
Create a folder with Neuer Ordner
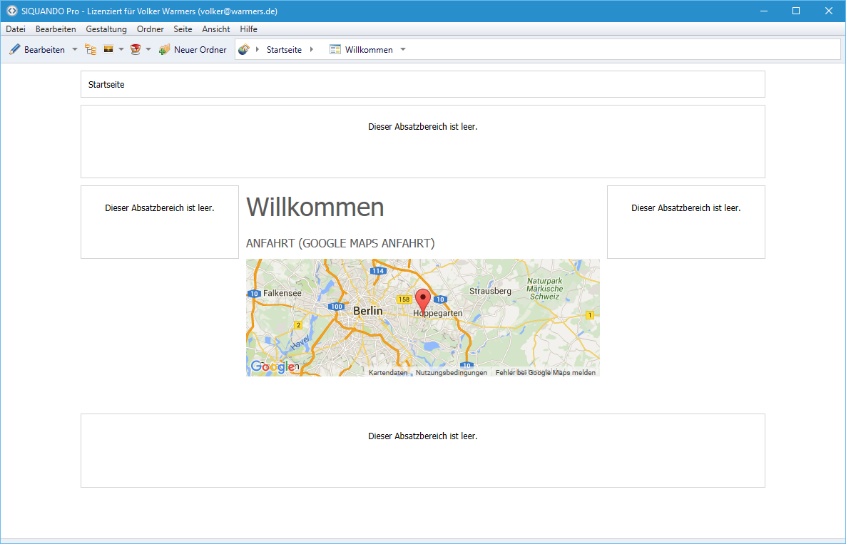(x=193, y=50)
